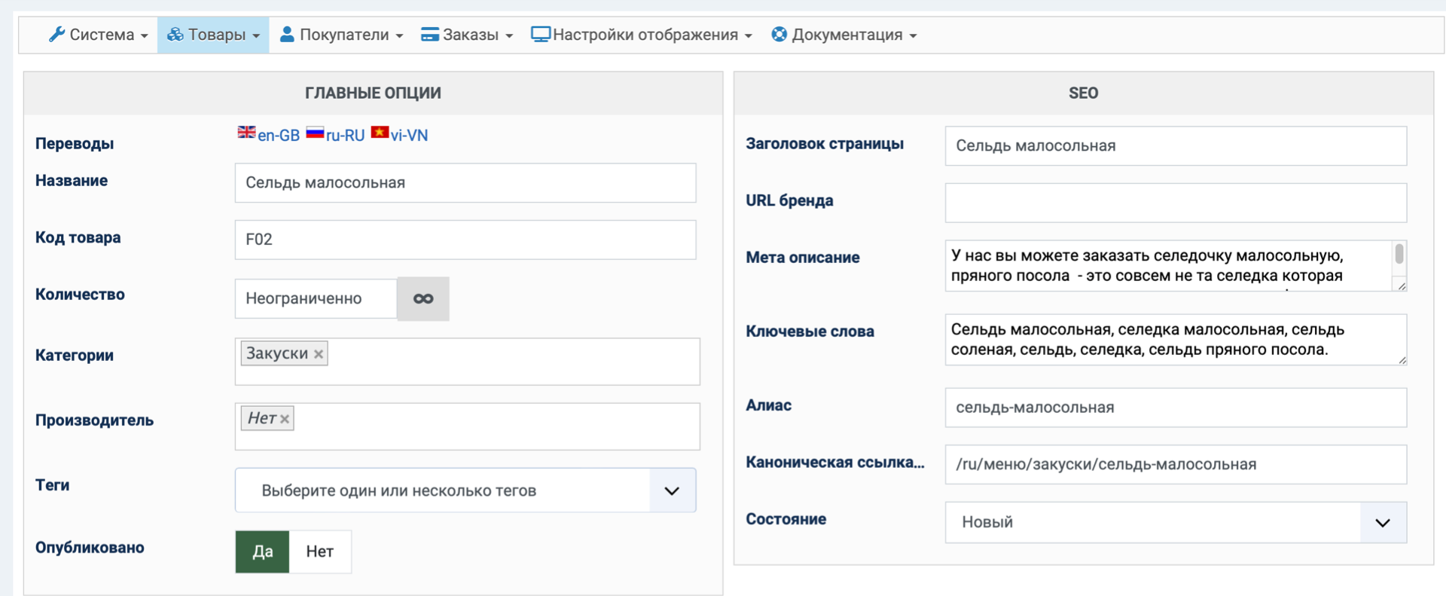Screen dimensions: 1446x596
Task: Click the infinity unlimited quantity button
Action: tap(423, 299)
